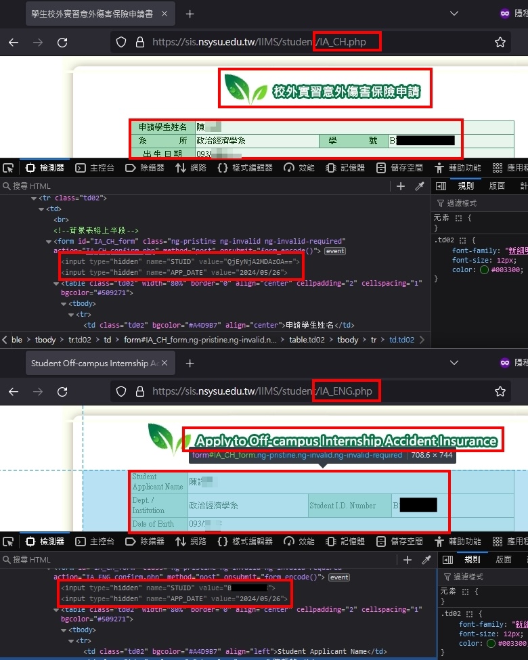Click lock icon beside IA_ENG.php address
This screenshot has height=660, width=528.
140,391
